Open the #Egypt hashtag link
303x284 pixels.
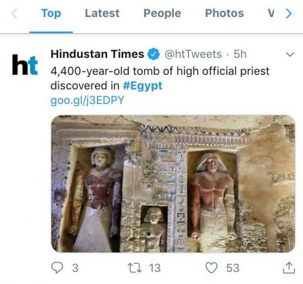(143, 86)
